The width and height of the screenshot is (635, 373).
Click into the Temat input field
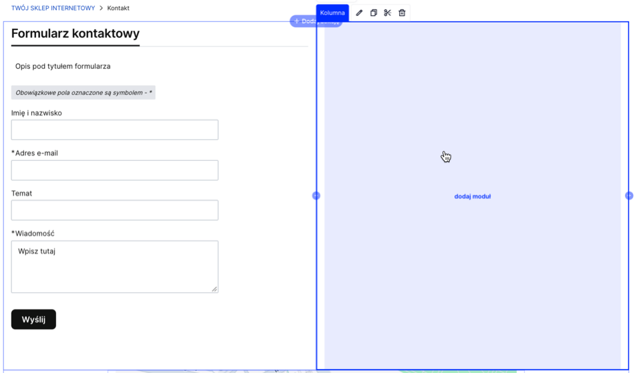tap(114, 210)
